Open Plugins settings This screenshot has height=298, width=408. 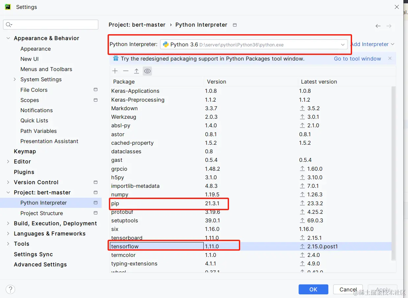[x=24, y=172]
